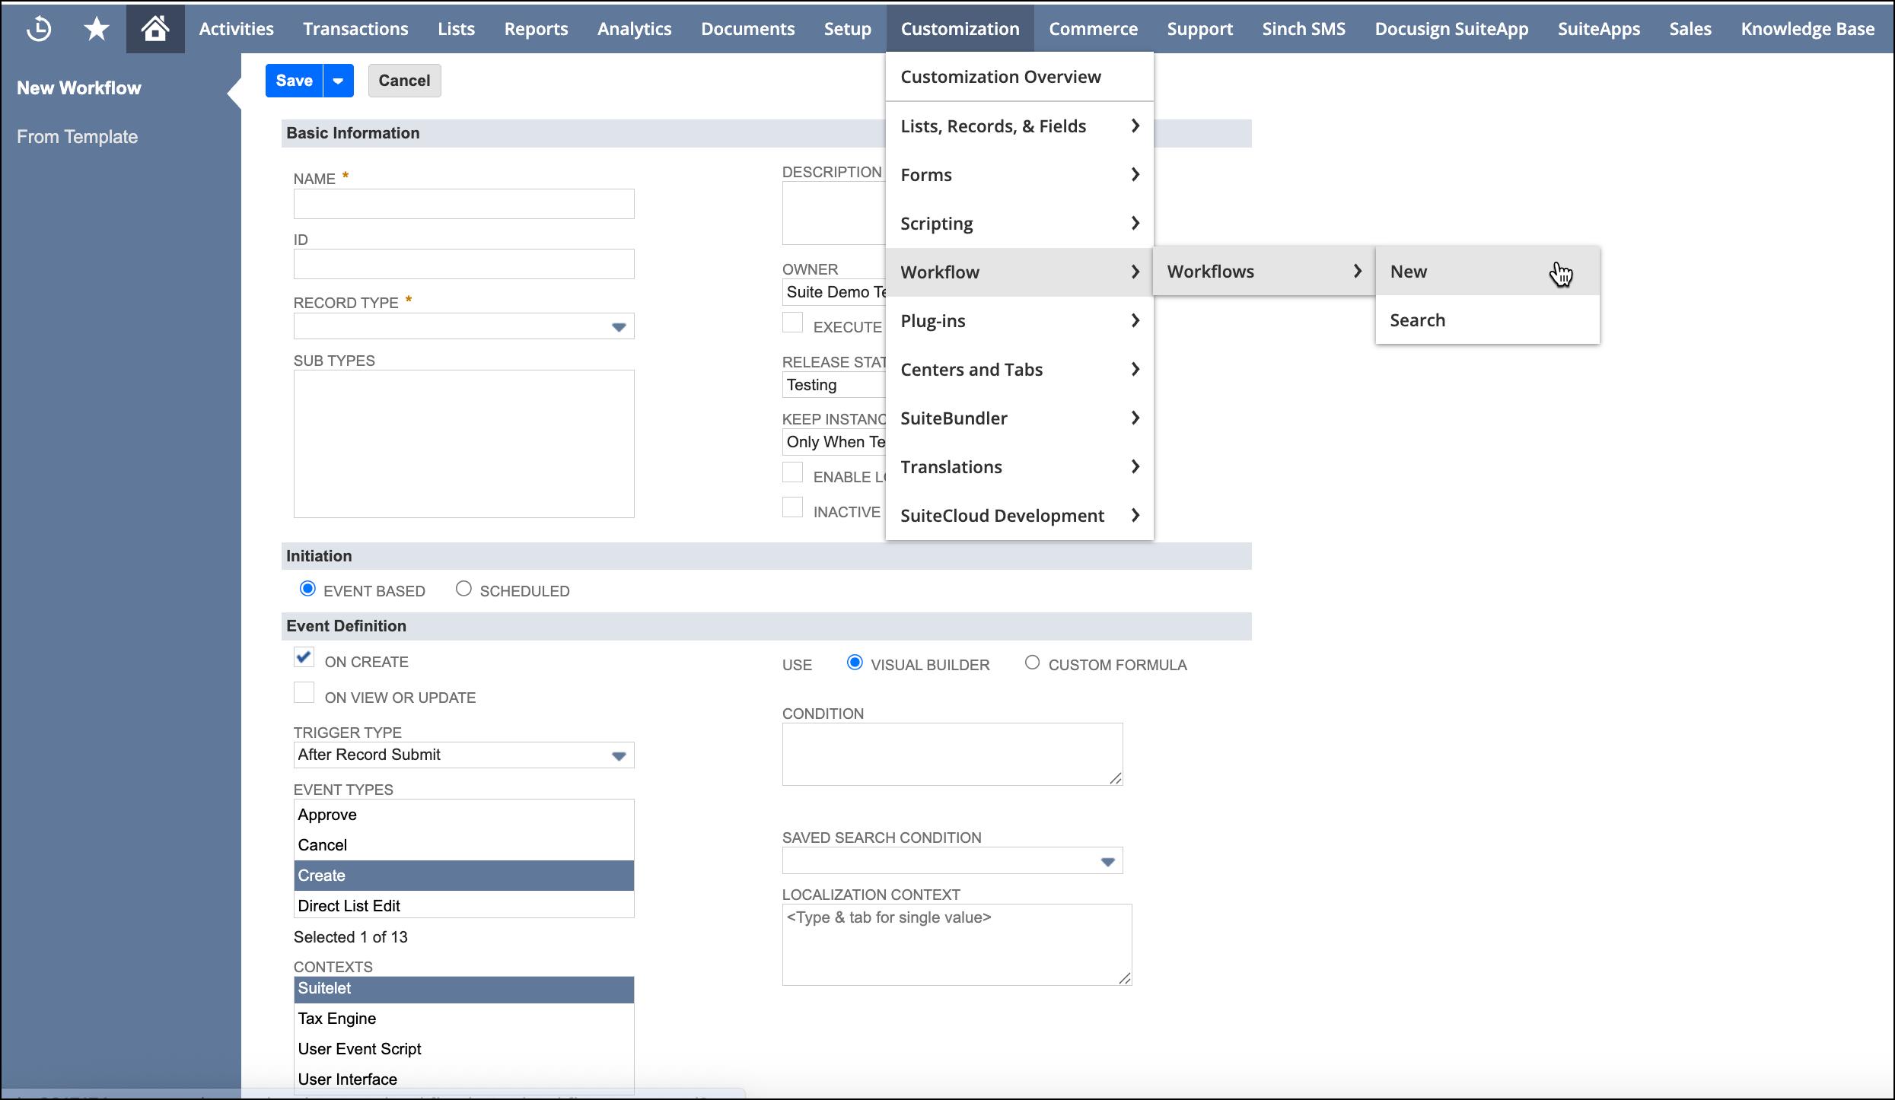Click the Name input field

(x=463, y=203)
